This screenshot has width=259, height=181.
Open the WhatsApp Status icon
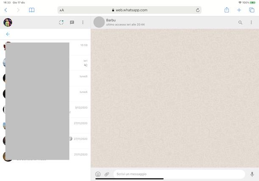(x=61, y=23)
